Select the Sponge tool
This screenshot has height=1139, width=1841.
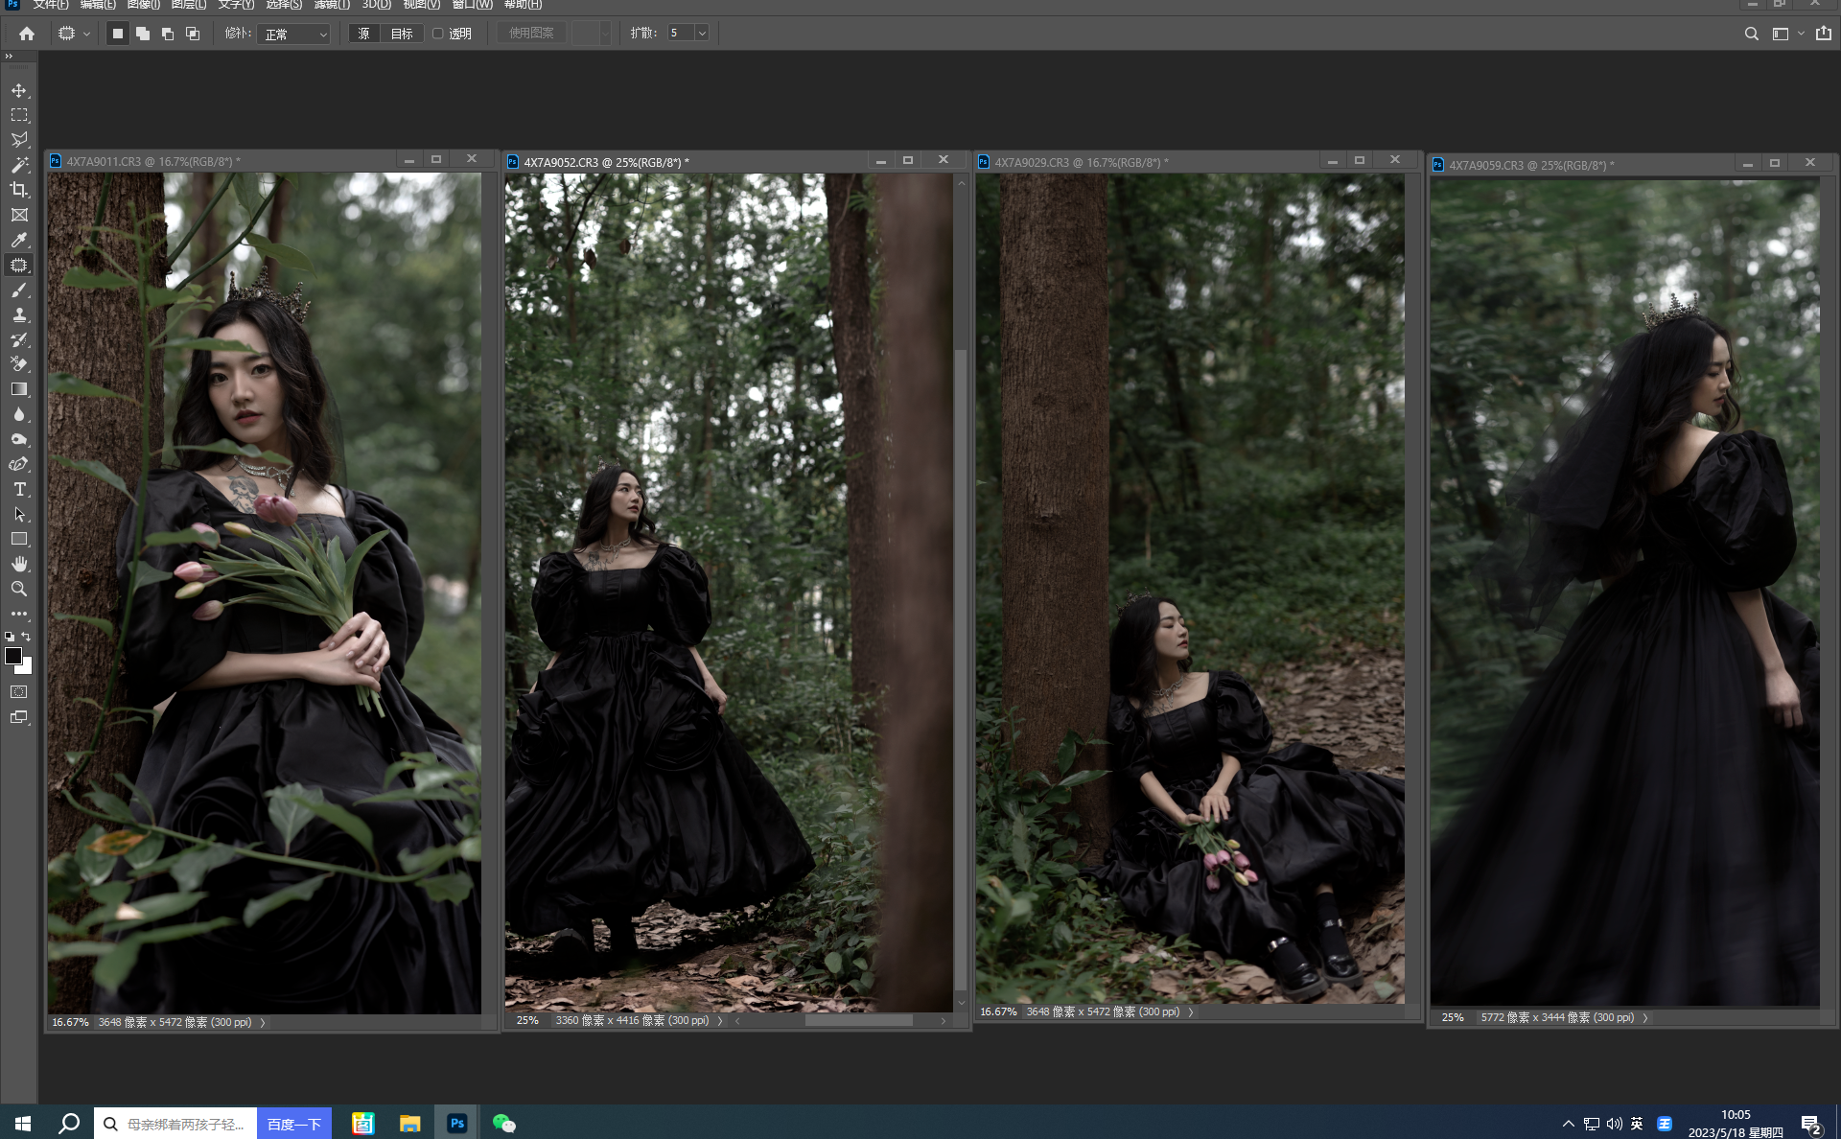point(19,439)
